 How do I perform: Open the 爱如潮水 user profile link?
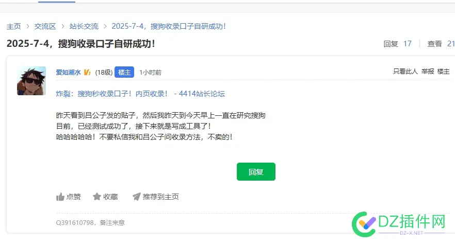pos(68,73)
